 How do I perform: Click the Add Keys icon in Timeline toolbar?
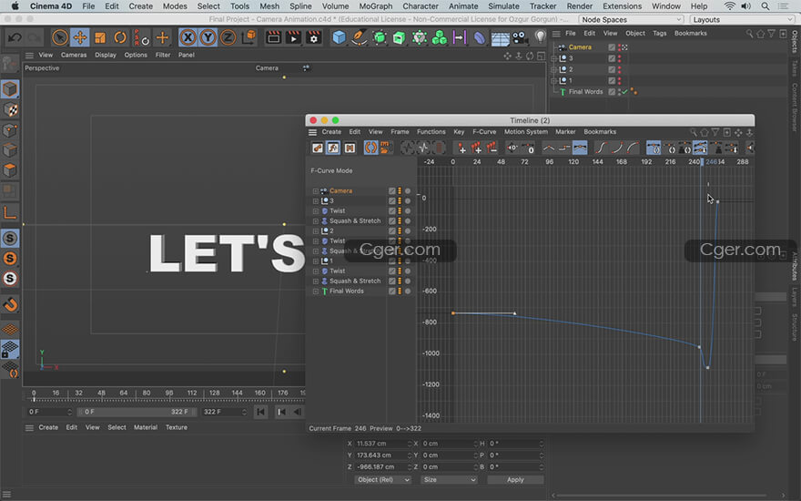tap(461, 148)
